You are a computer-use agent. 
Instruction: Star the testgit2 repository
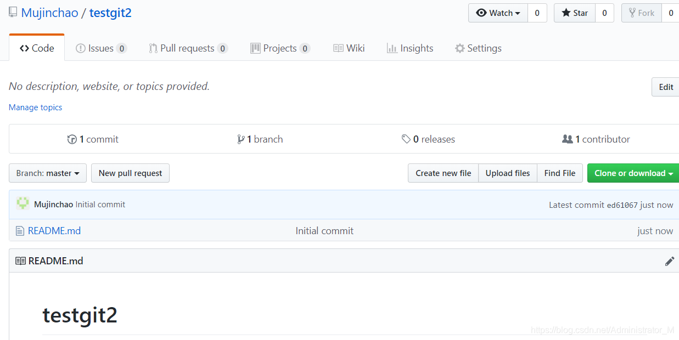(575, 13)
